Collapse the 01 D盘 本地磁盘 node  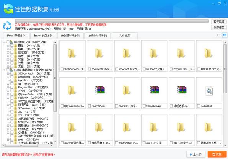(4, 70)
